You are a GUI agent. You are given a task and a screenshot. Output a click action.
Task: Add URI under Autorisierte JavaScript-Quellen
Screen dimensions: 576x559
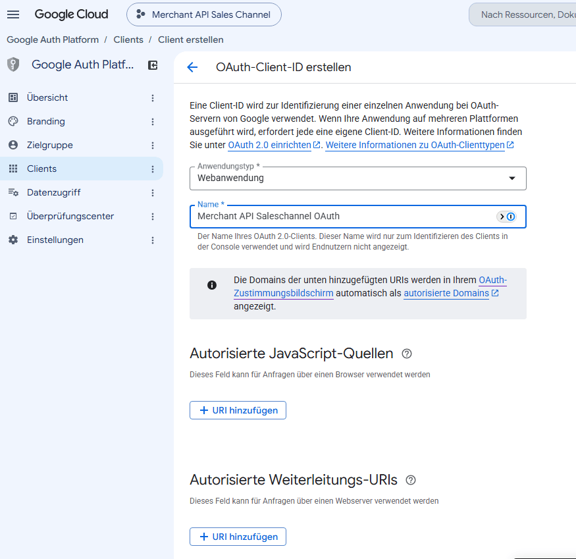tap(238, 410)
